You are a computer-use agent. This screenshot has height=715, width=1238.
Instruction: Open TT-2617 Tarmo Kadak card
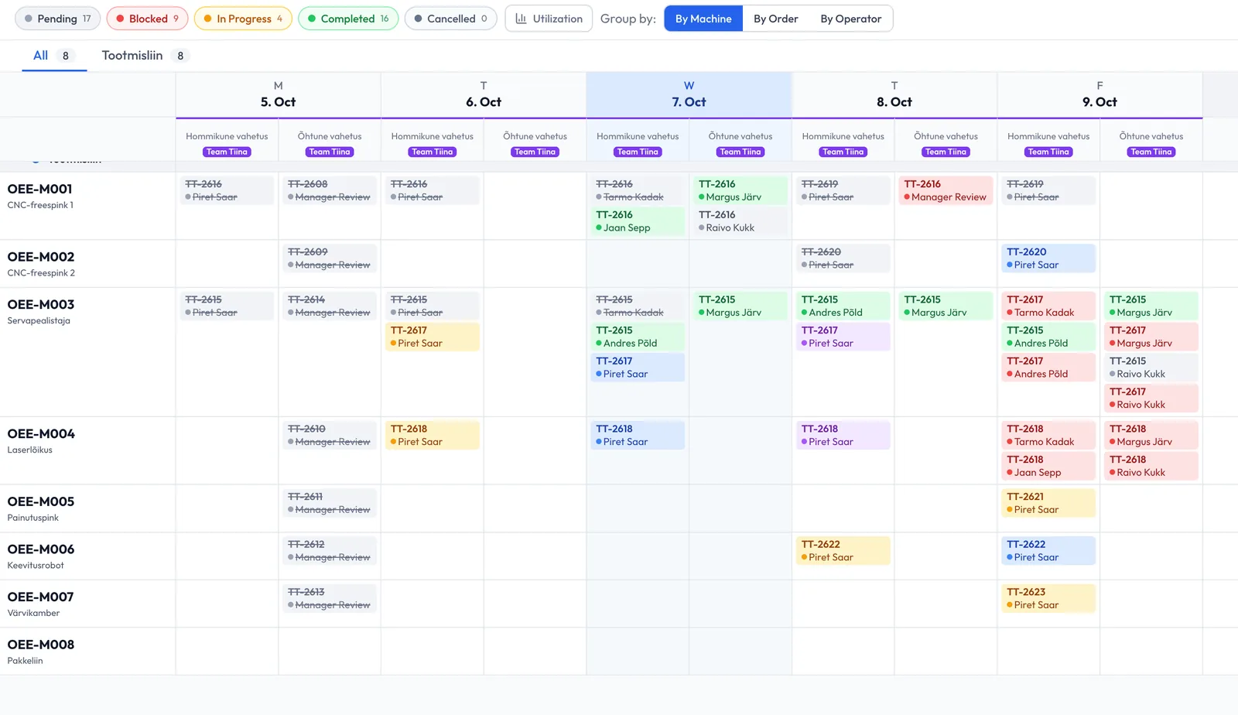tap(1048, 306)
